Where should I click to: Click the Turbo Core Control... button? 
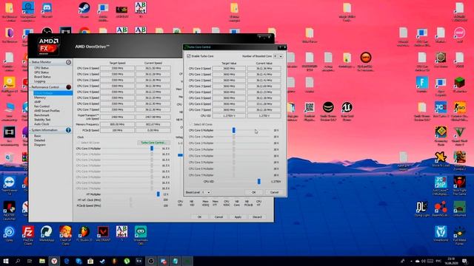click(153, 143)
